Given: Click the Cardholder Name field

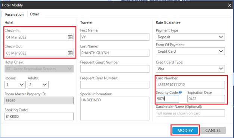Looking at the screenshot, I should [190, 113].
